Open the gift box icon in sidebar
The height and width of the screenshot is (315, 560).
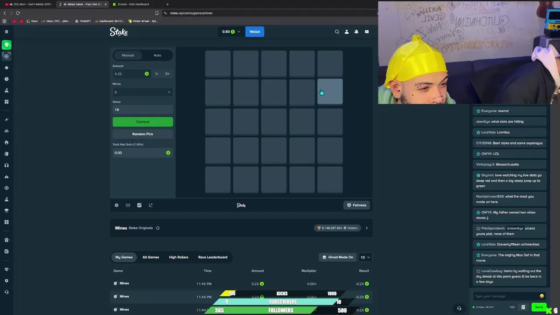pos(7,240)
